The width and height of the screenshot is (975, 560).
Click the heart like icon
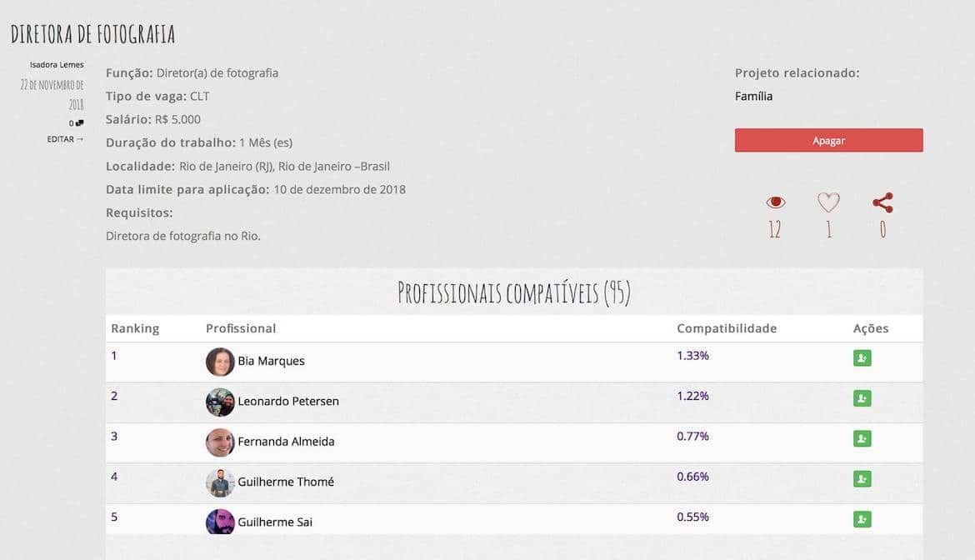[828, 202]
